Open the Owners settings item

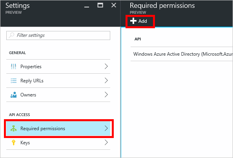click(58, 95)
